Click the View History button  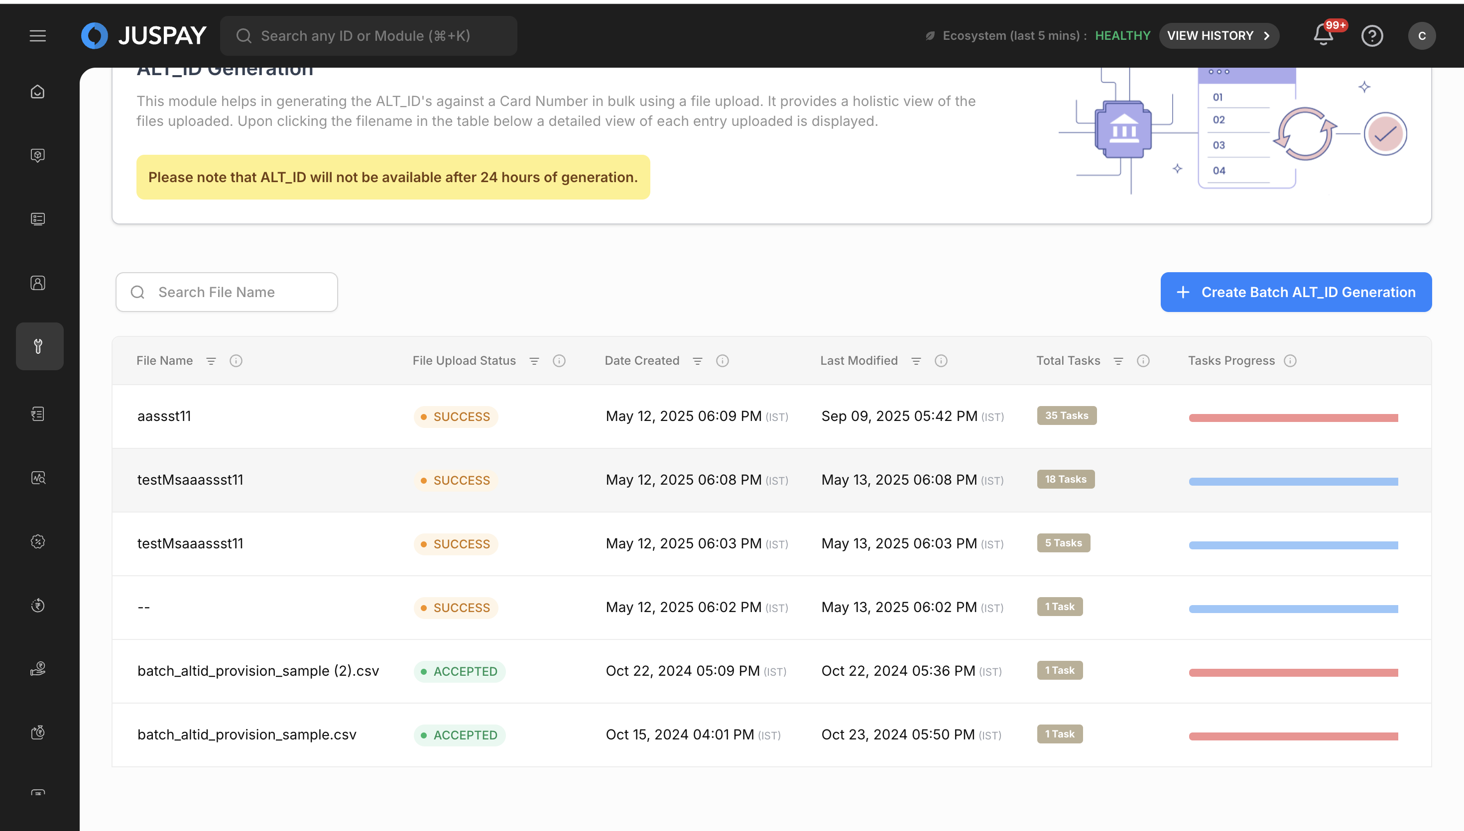(1218, 36)
